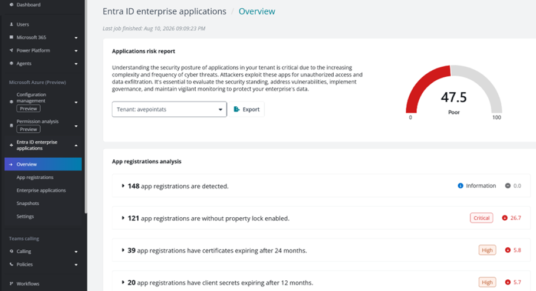
Task: Click the 47.5 Poor risk gauge
Action: (453, 93)
